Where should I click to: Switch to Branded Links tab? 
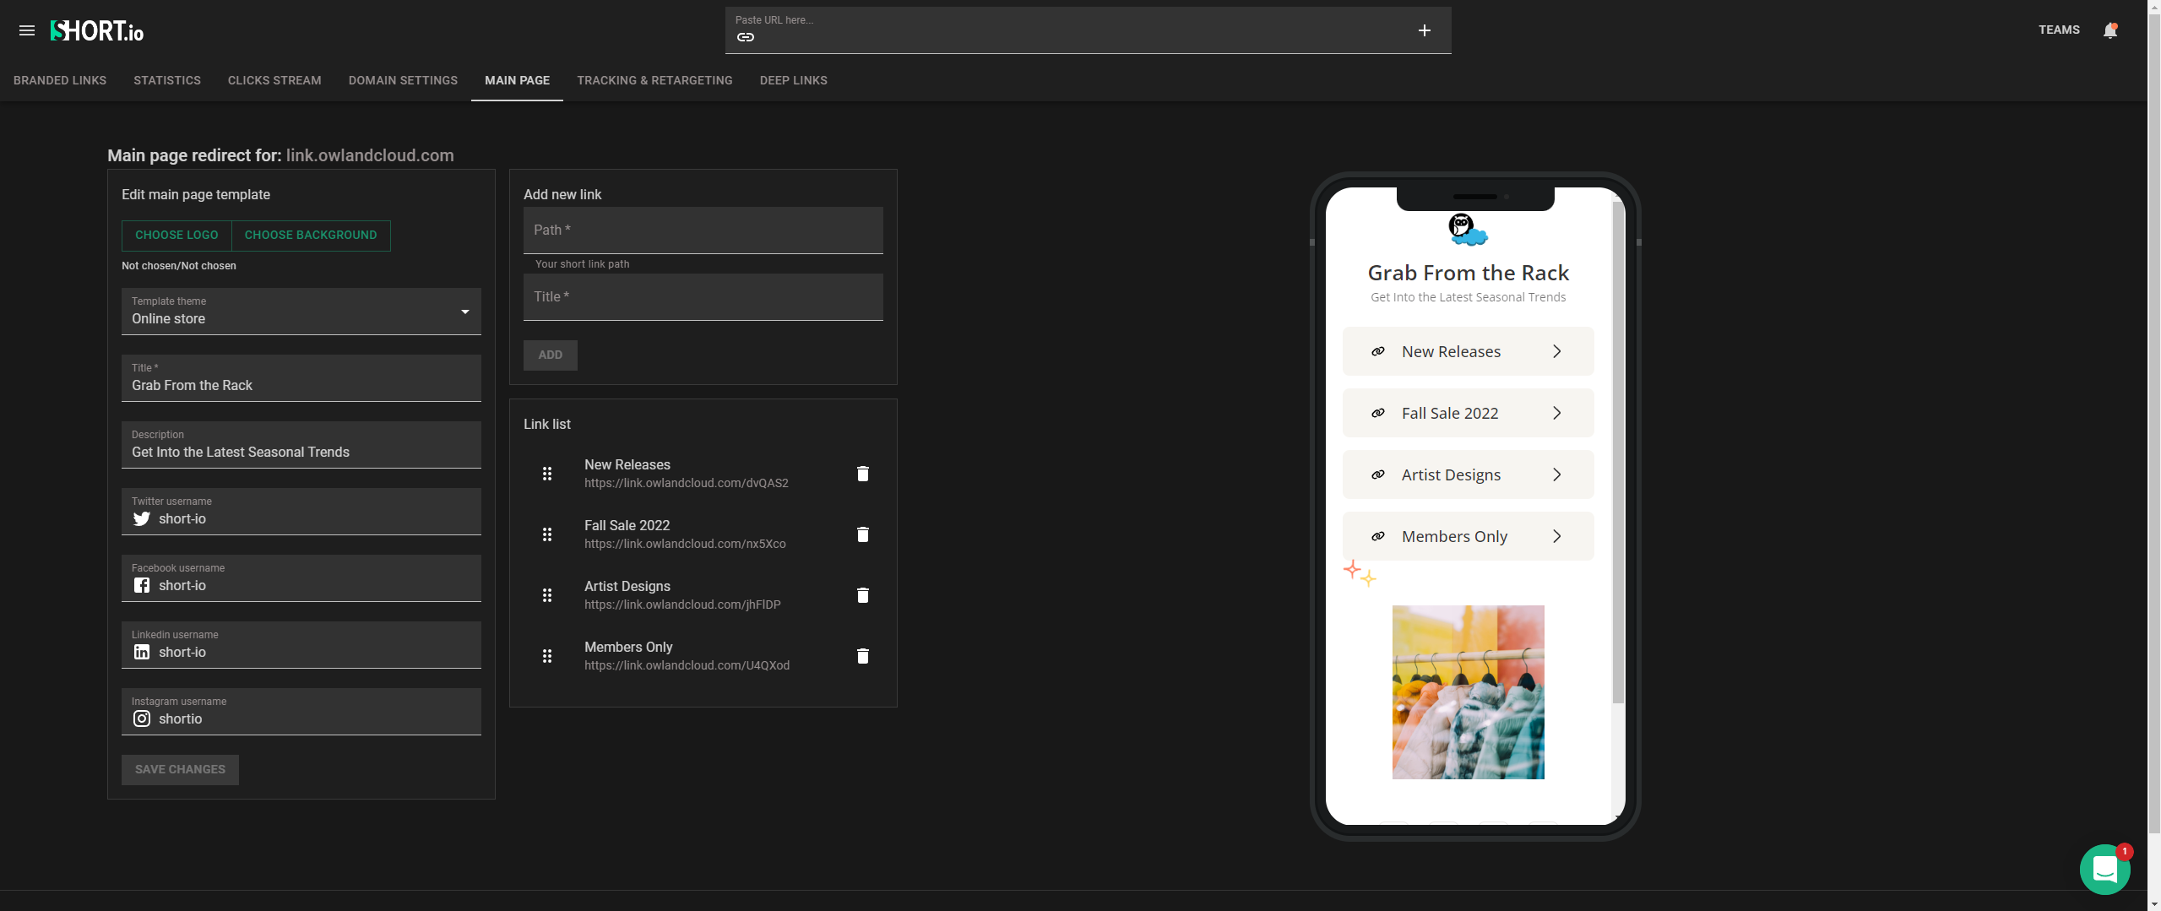coord(60,80)
